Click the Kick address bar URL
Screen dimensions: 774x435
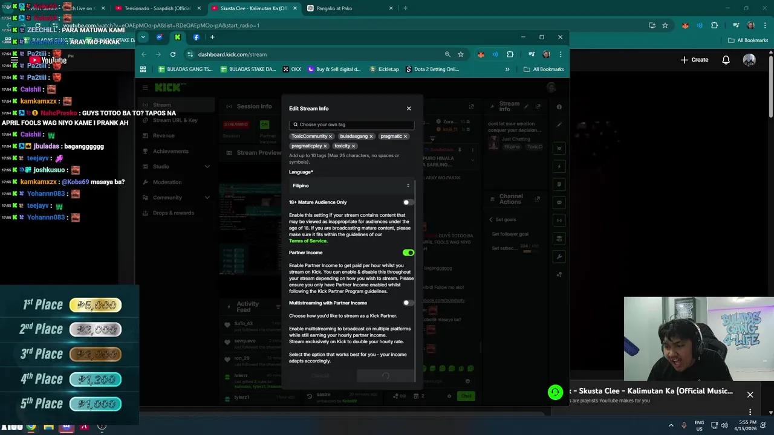(232, 54)
